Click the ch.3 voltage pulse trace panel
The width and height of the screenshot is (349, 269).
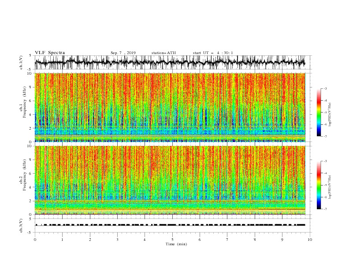click(173, 225)
